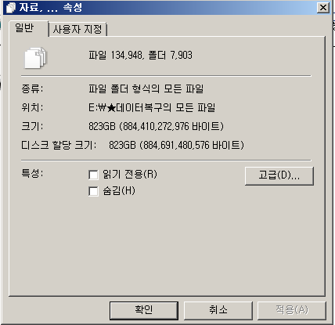Image resolution: width=335 pixels, height=325 pixels.
Task: Toggle the 숨김(H) checkbox
Action: 93,191
